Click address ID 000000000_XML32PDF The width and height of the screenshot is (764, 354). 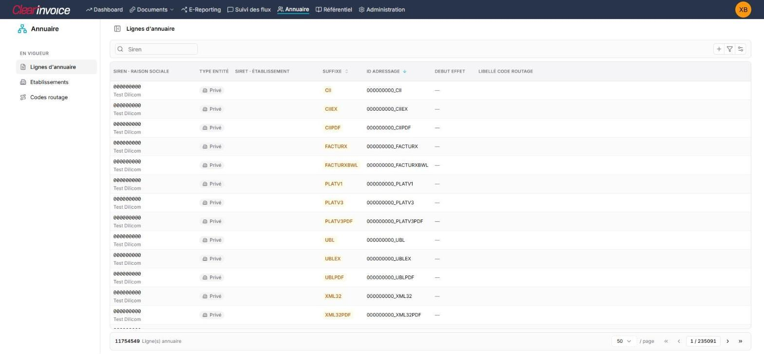(394, 315)
